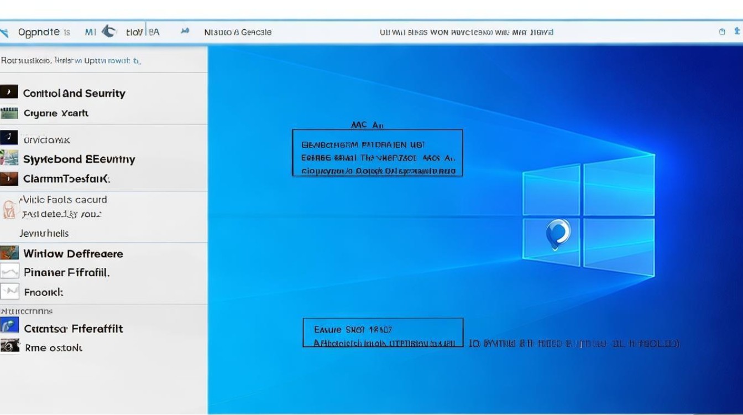743x415 pixels.
Task: Click the "Fasl dete1&y you:" line in the sidebar
Action: [x=62, y=215]
